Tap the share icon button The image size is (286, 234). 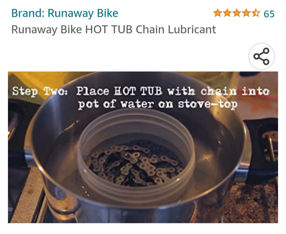point(261,56)
